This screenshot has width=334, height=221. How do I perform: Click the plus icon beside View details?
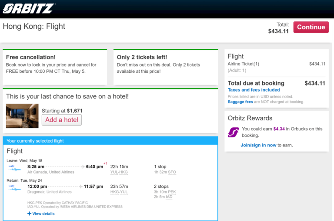coord(29,214)
